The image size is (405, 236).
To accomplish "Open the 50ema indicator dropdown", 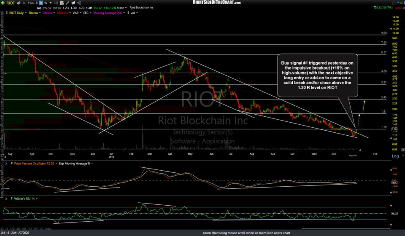I will [x=32, y=13].
